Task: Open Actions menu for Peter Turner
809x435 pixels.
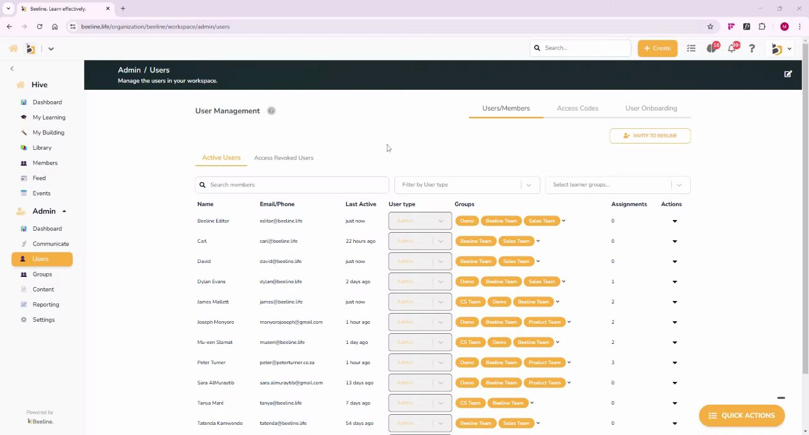Action: tap(674, 363)
